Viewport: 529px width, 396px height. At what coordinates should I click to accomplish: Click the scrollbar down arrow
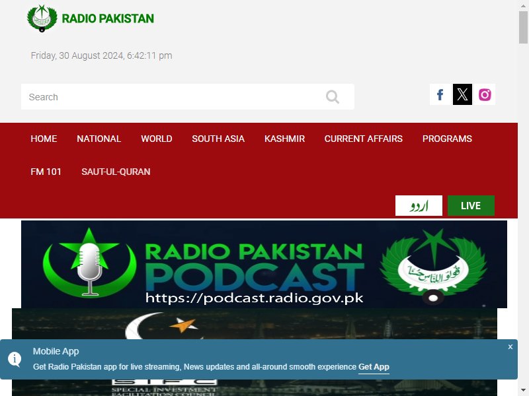pos(523,391)
